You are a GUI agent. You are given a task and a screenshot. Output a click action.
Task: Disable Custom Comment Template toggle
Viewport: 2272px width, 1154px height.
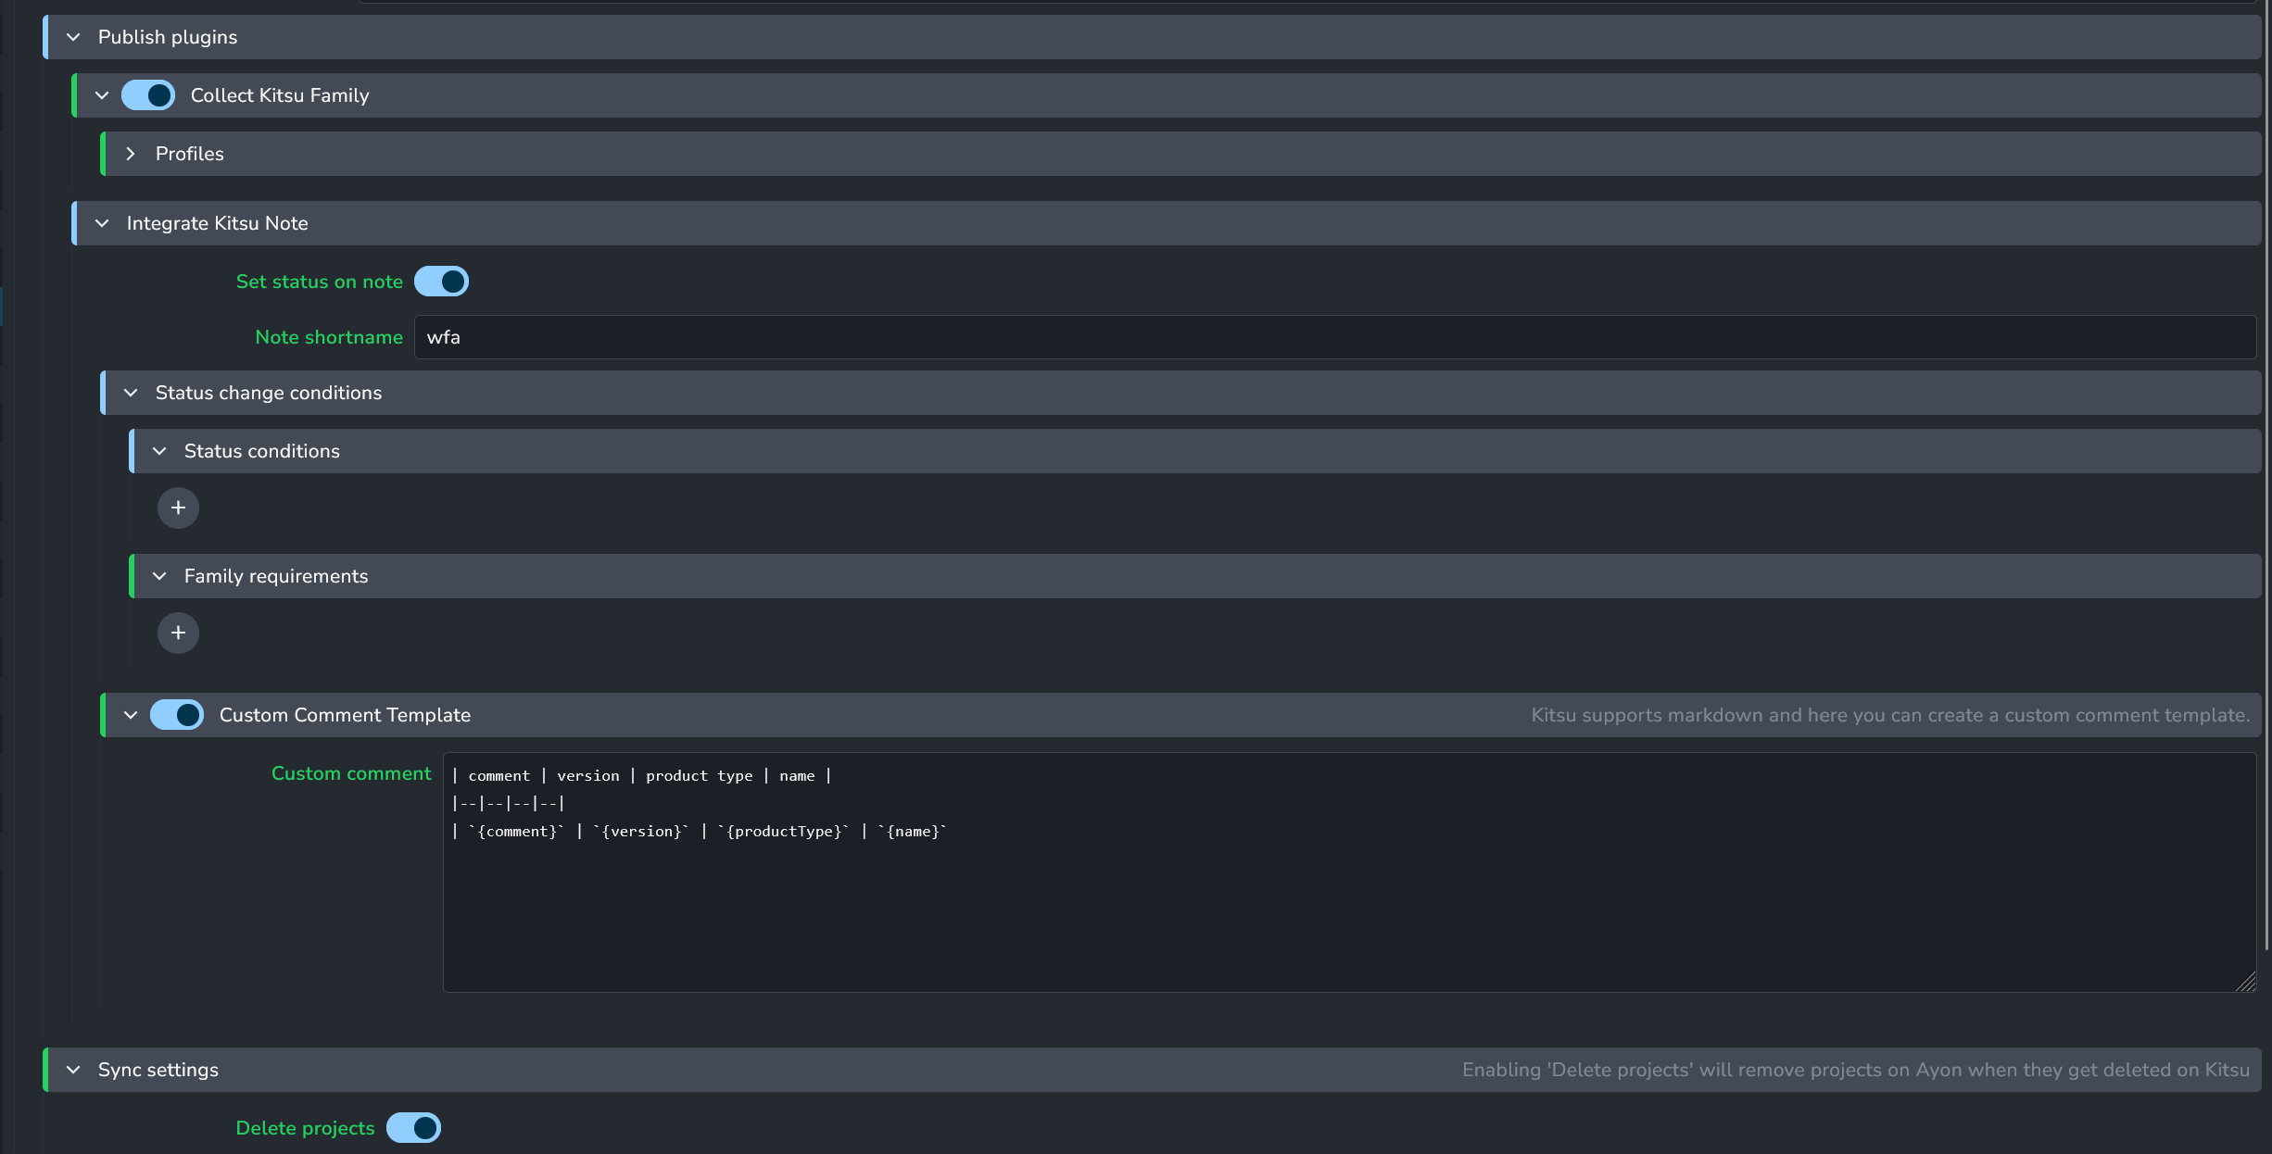point(177,715)
